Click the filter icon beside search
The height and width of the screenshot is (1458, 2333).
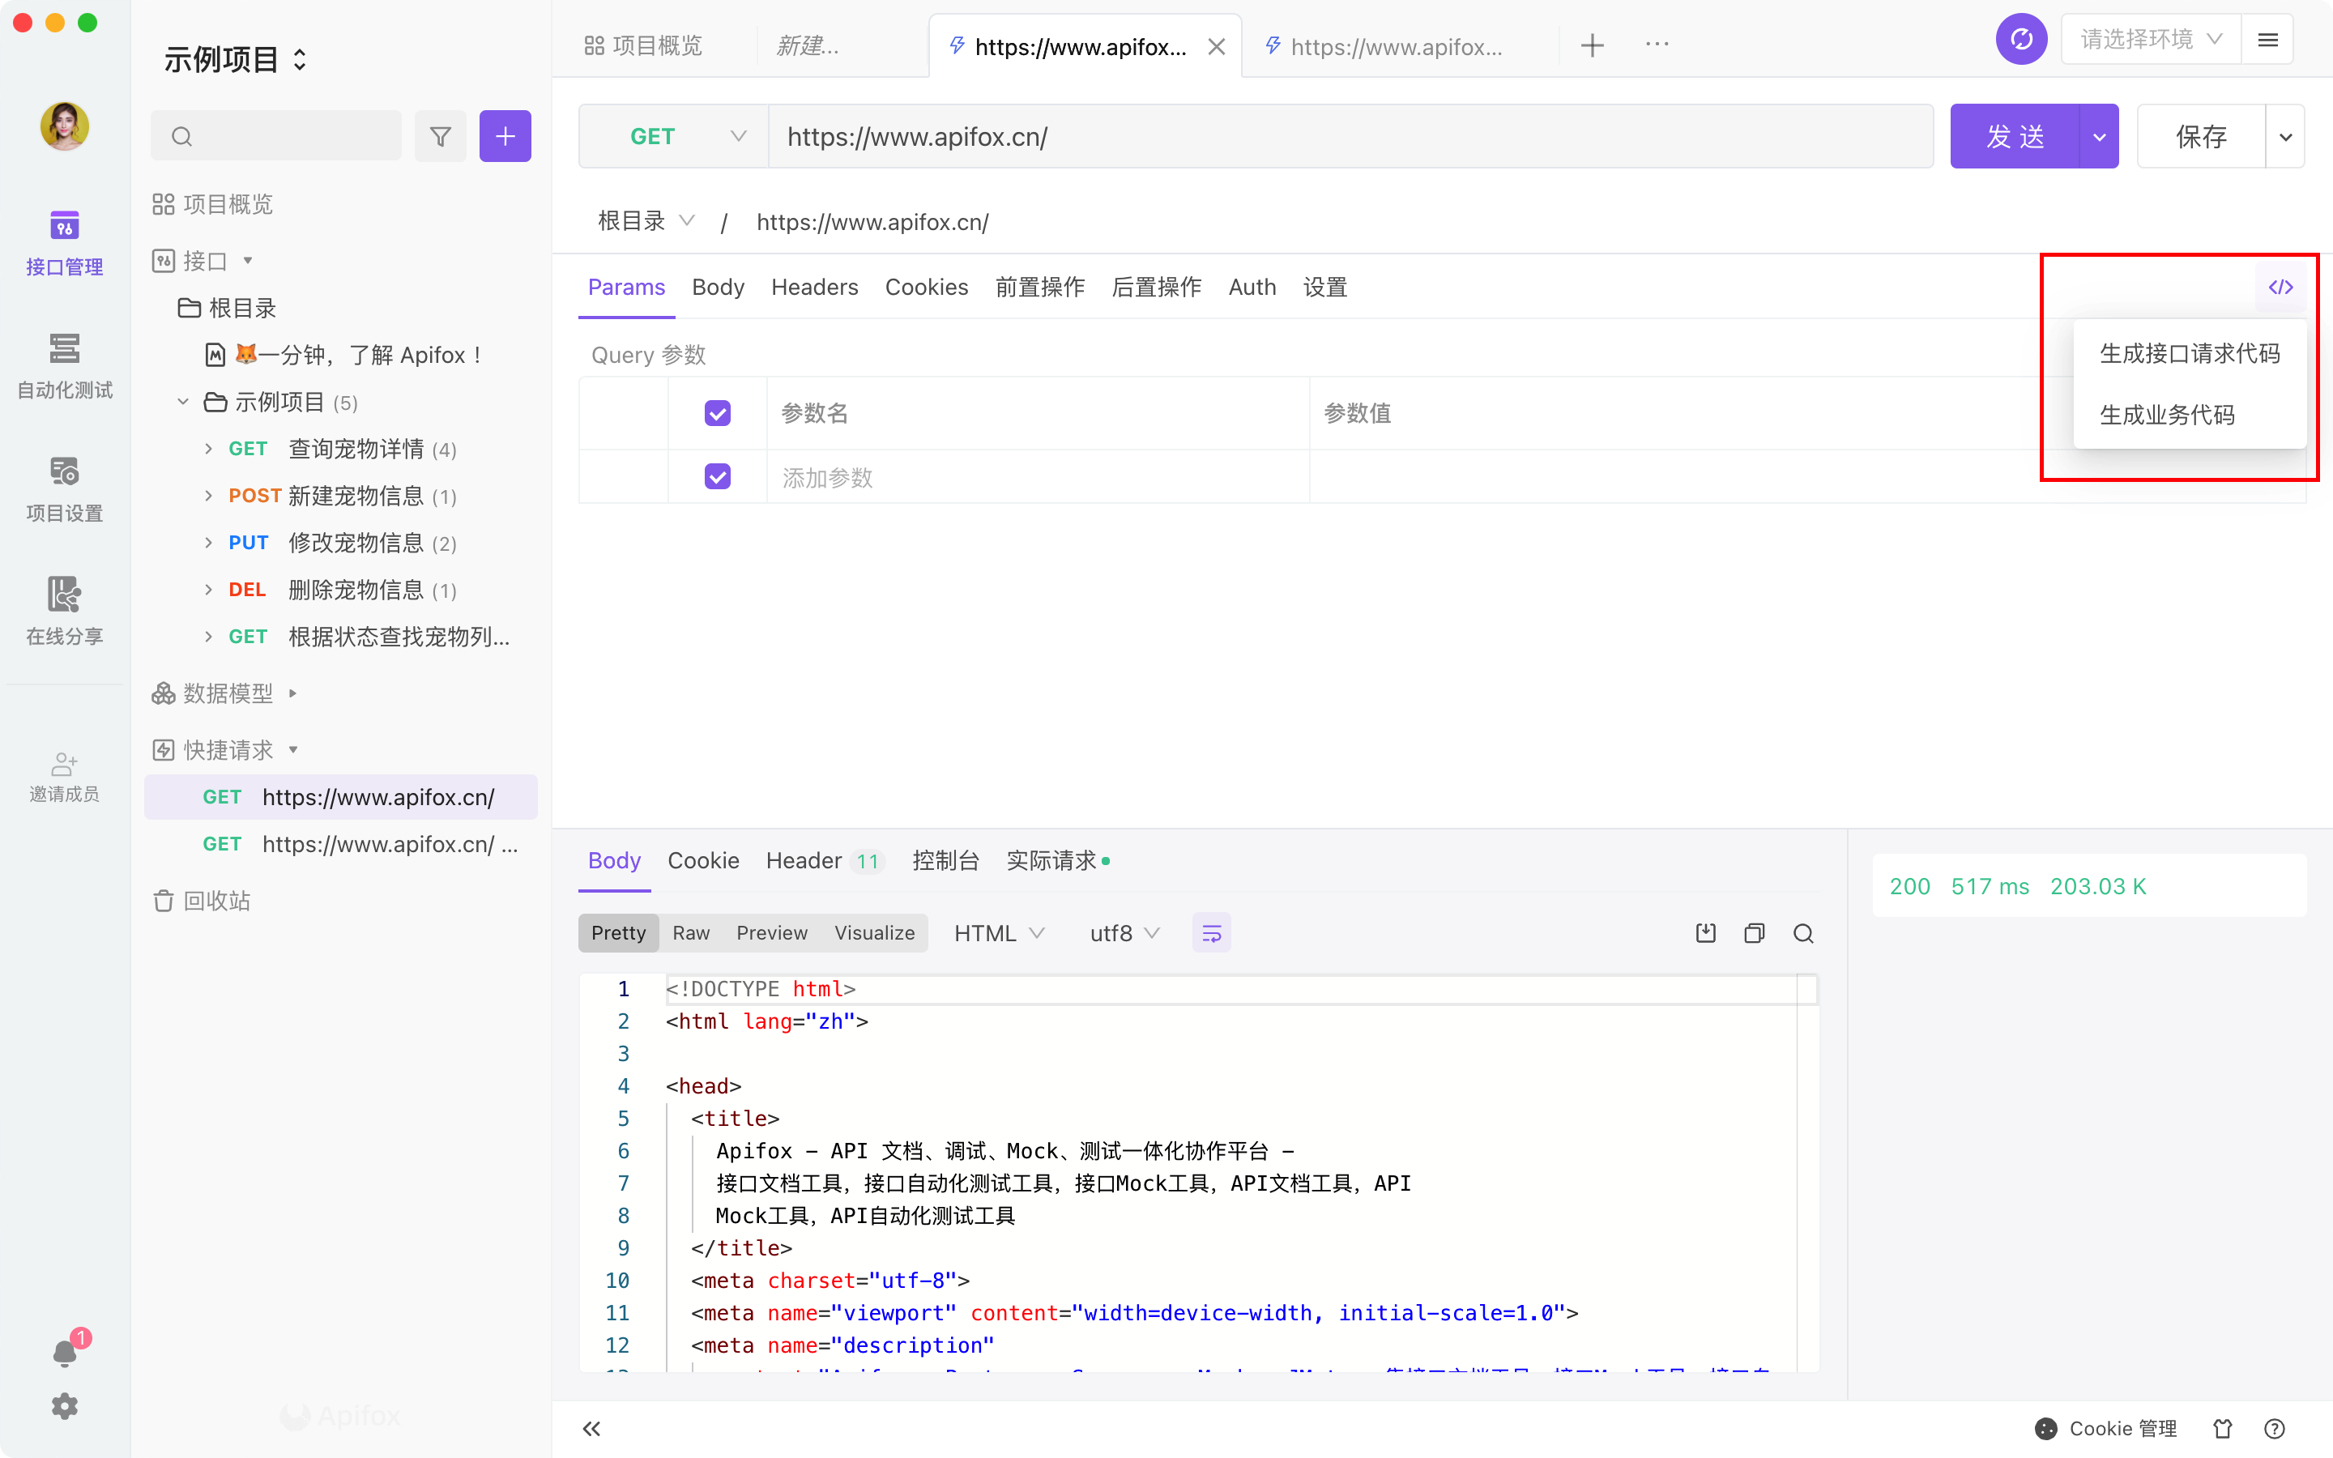coord(441,136)
